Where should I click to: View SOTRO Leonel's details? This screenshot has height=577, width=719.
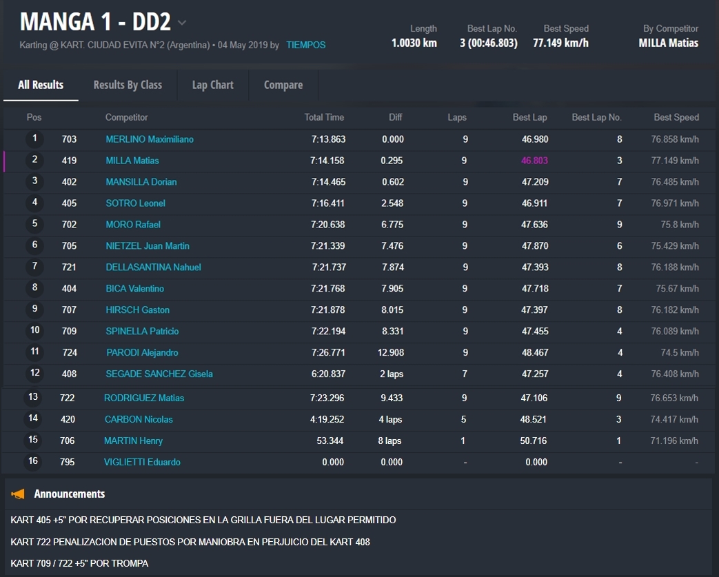click(135, 203)
